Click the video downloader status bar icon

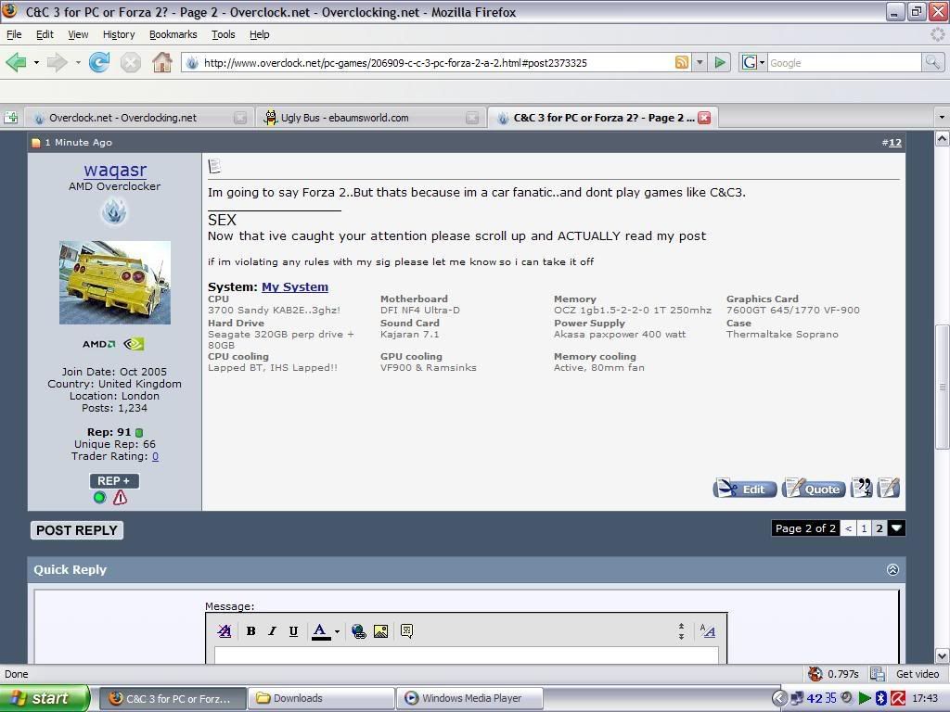(877, 674)
